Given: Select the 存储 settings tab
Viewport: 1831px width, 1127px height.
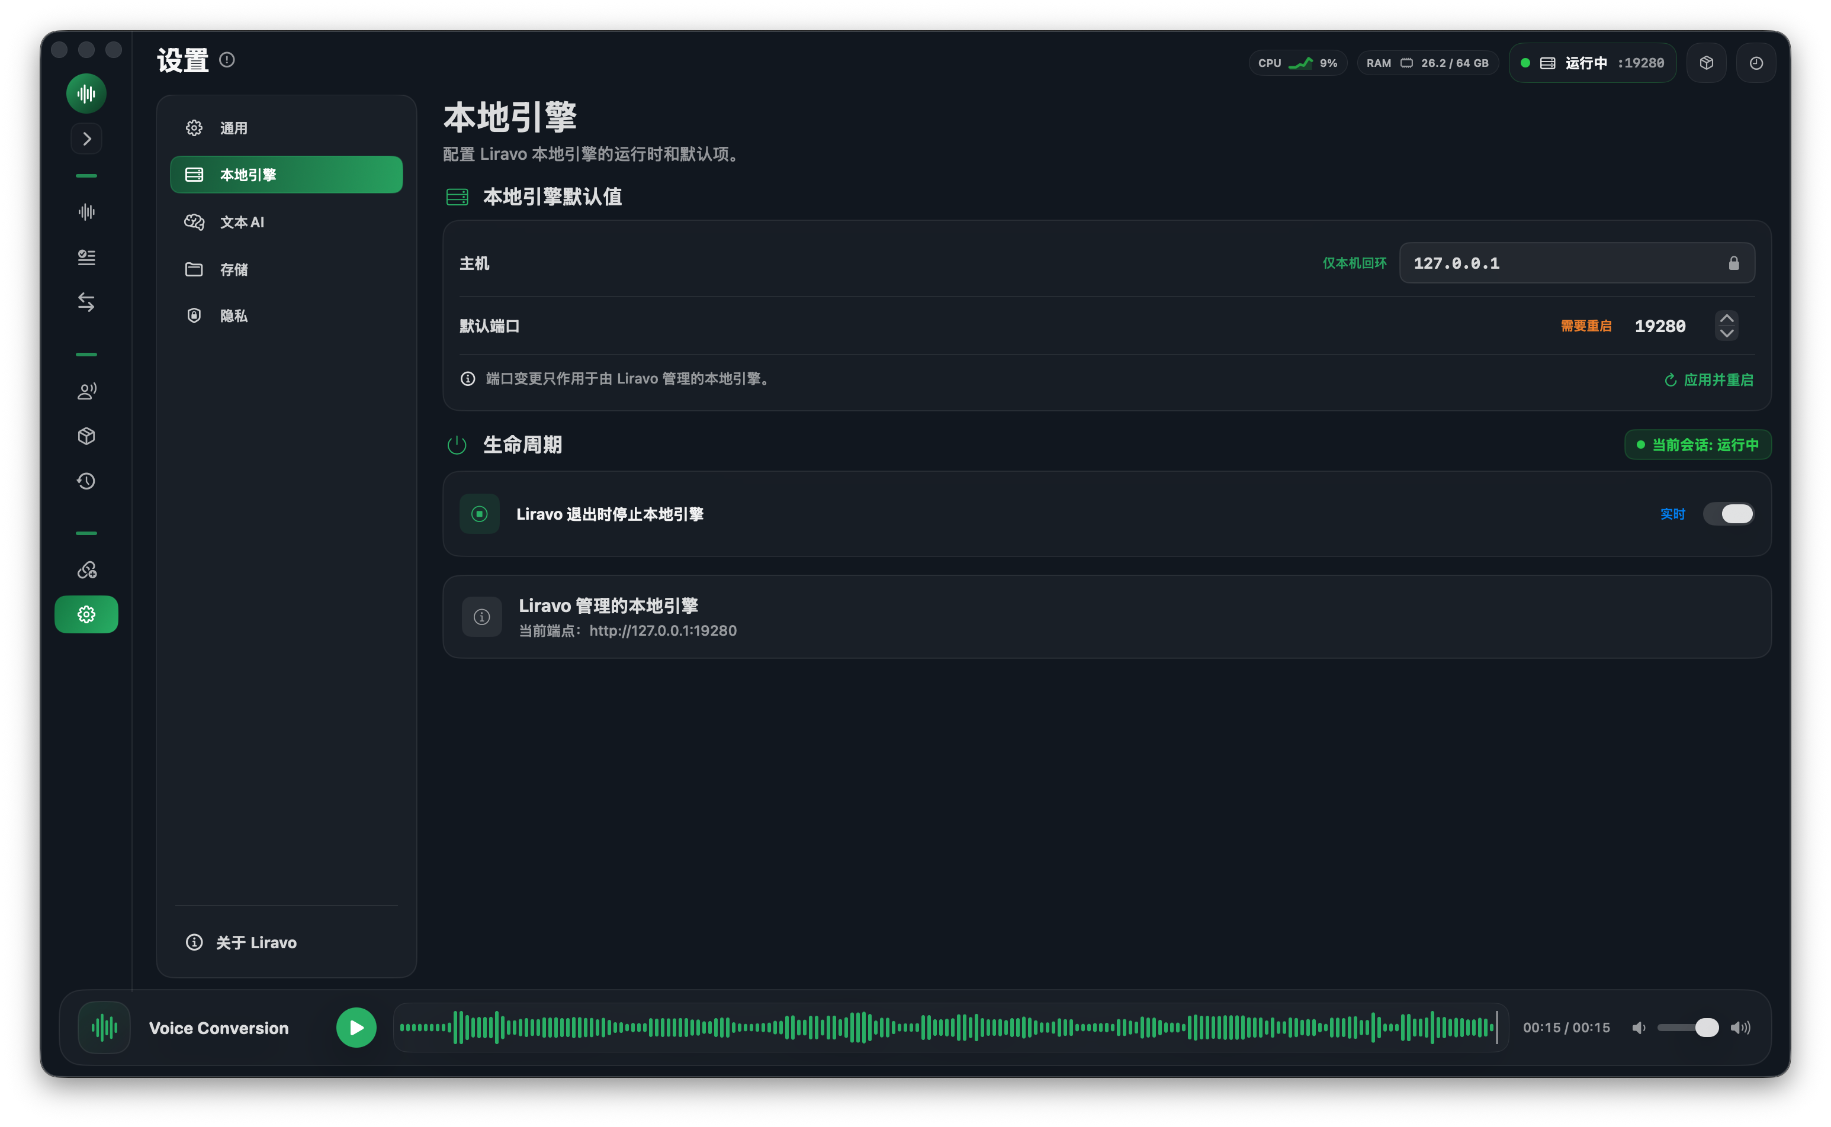Looking at the screenshot, I should 286,269.
